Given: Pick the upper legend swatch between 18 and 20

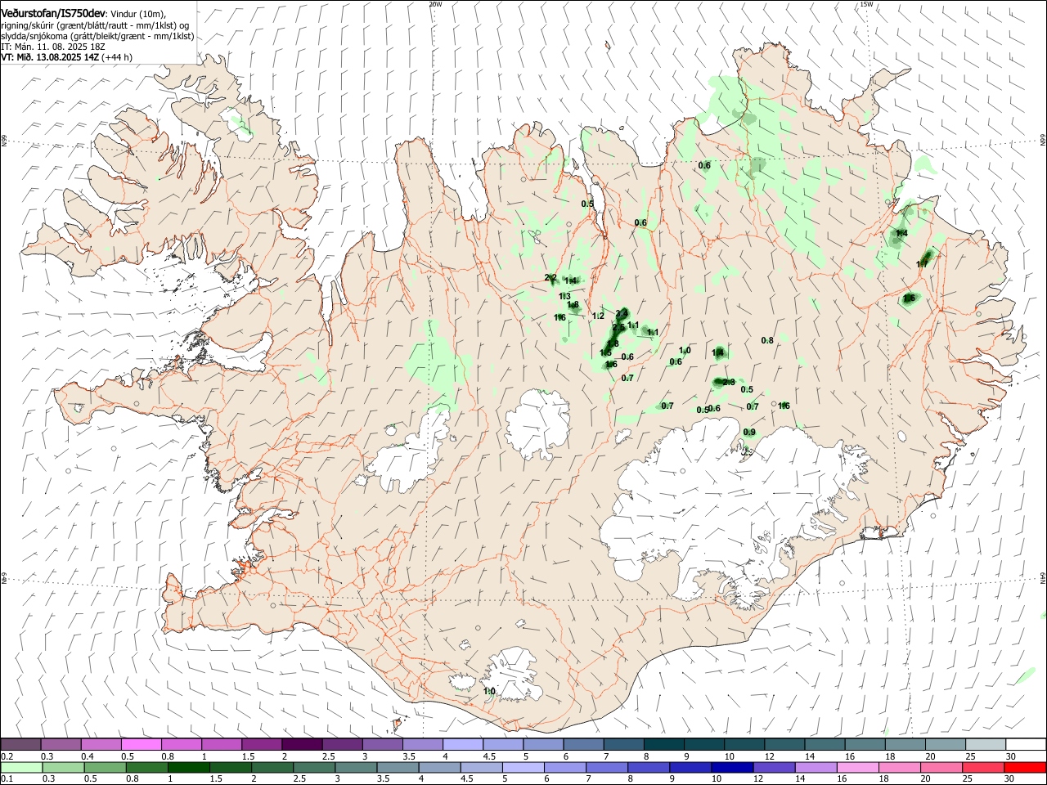Looking at the screenshot, I should coord(905,745).
